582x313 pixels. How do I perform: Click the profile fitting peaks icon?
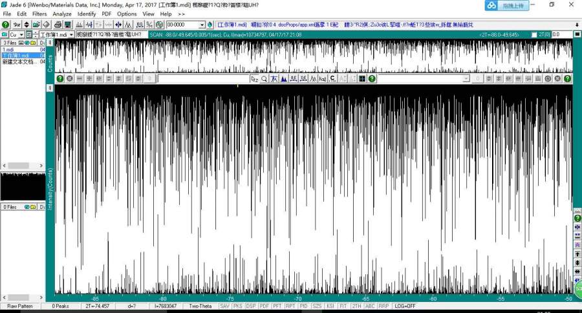pyautogui.click(x=128, y=25)
